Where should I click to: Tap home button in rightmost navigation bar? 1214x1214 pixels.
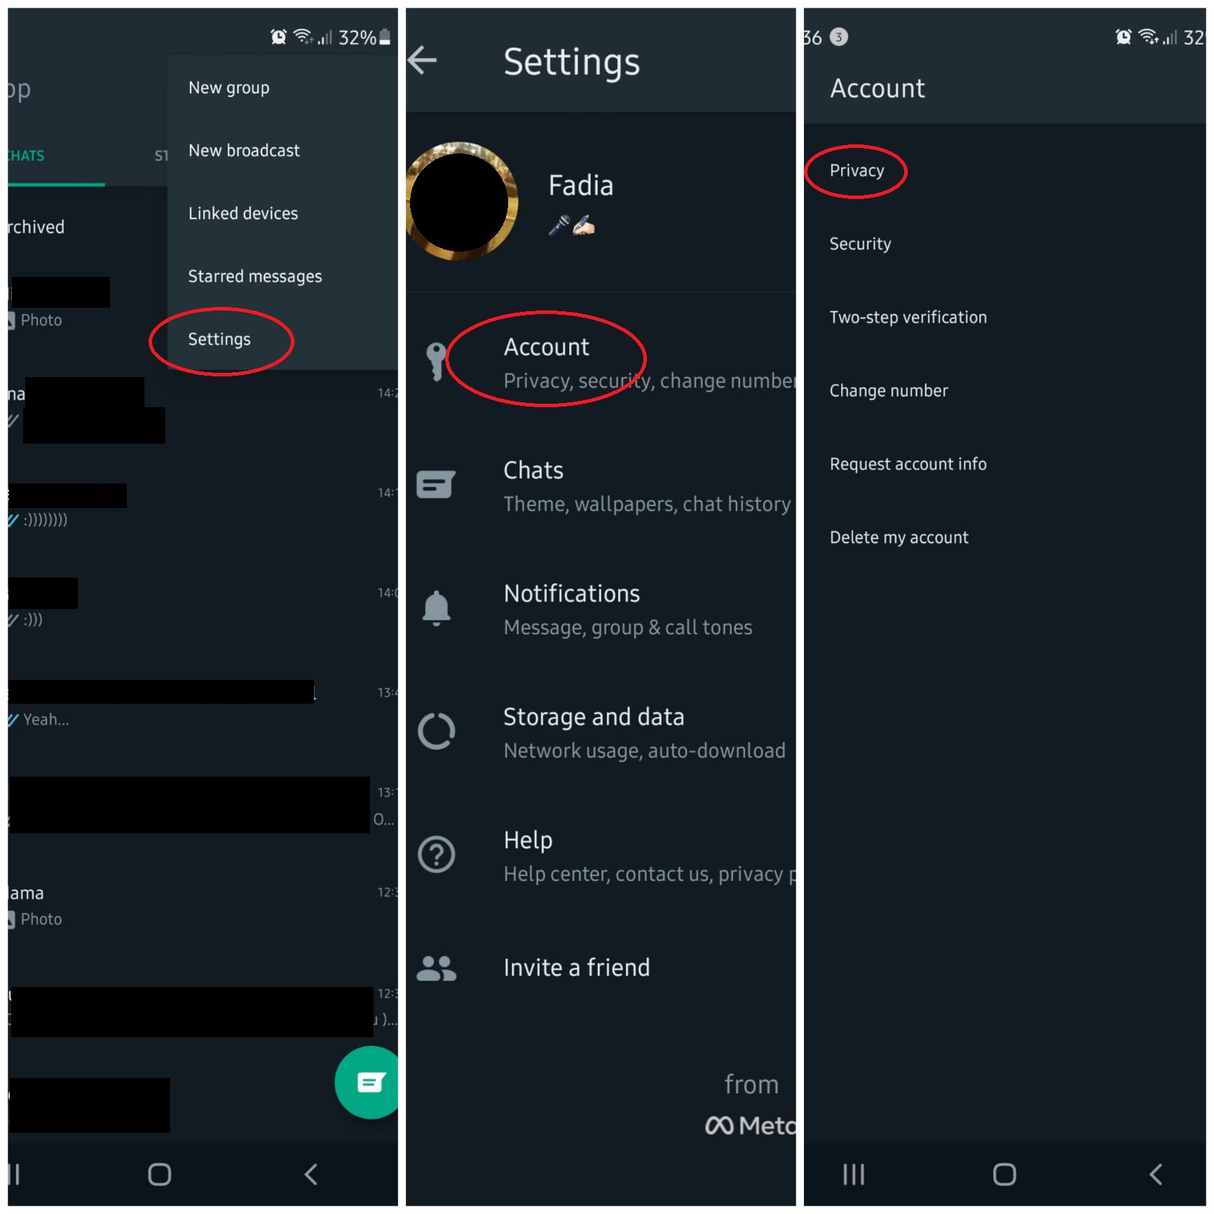[x=1004, y=1174]
